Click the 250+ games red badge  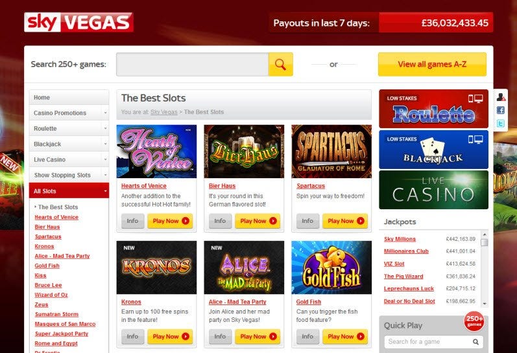point(474,321)
